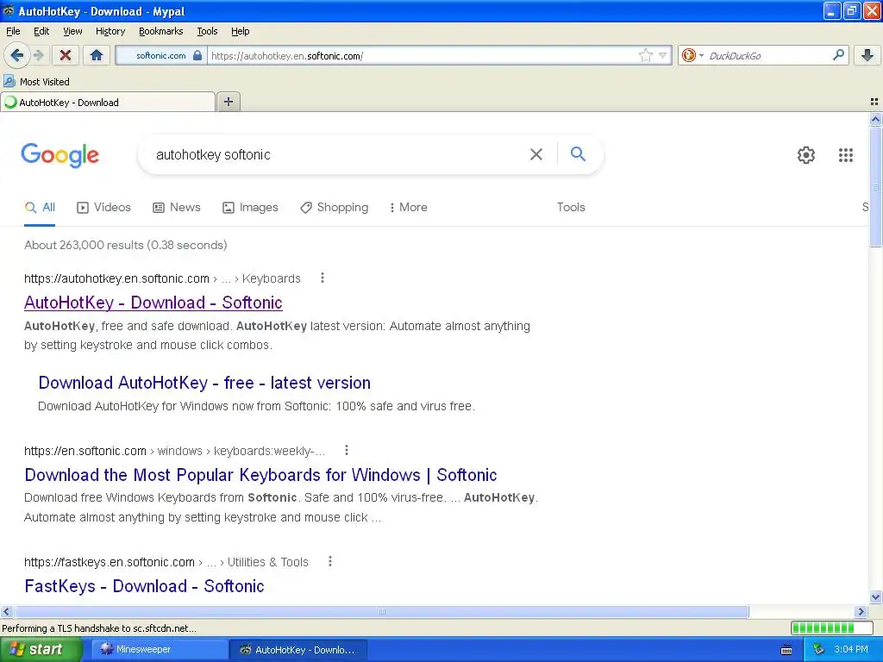Click the padlock site identity icon
This screenshot has height=662, width=883.
click(197, 55)
